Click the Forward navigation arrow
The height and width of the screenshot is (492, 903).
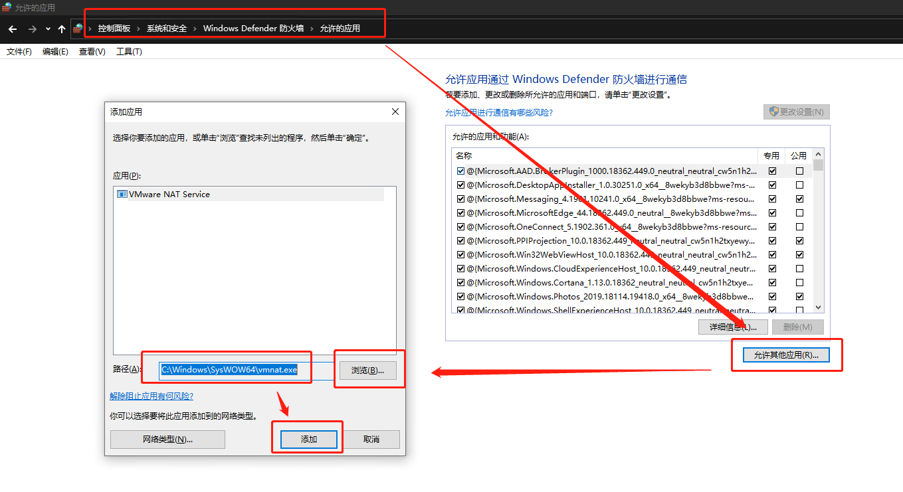32,29
